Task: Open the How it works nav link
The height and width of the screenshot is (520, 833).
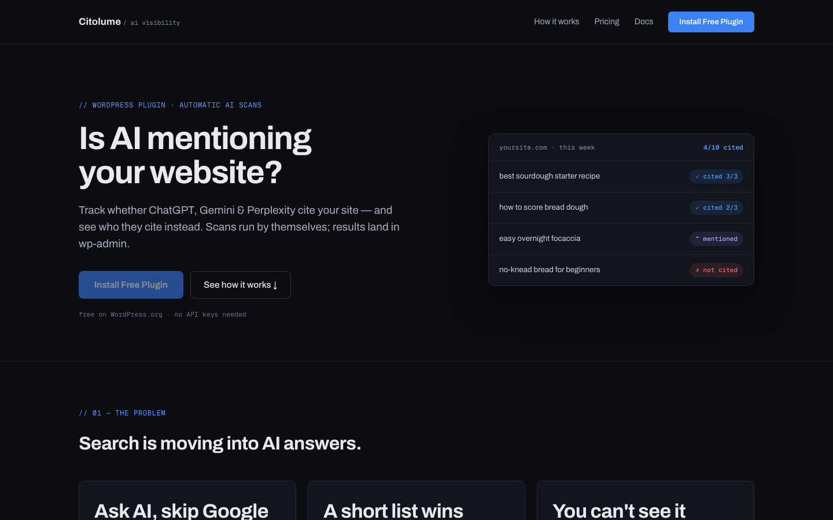Action: [x=556, y=21]
